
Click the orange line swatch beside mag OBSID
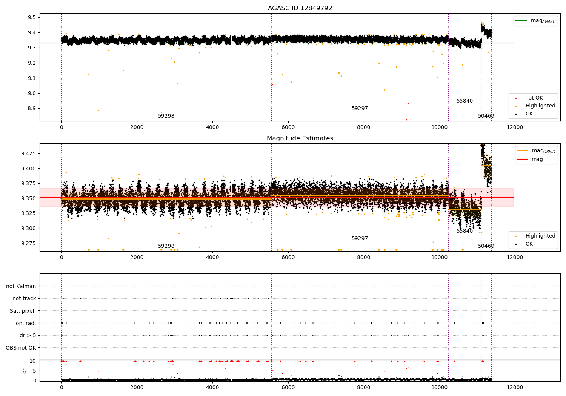(522, 151)
